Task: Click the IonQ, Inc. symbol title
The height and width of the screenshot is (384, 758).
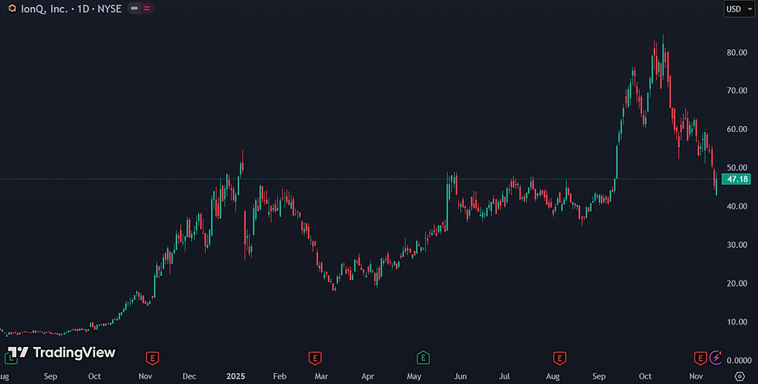Action: coord(45,8)
